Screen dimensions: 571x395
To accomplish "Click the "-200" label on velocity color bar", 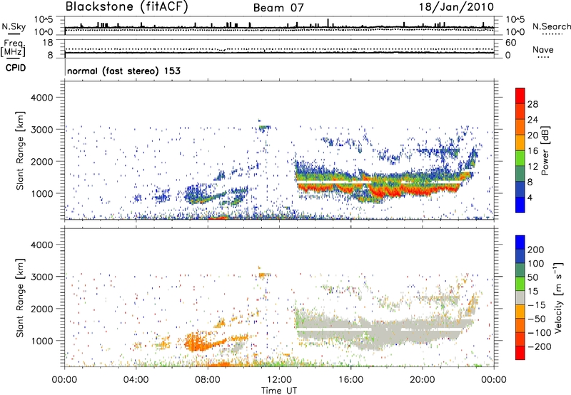I will [540, 347].
